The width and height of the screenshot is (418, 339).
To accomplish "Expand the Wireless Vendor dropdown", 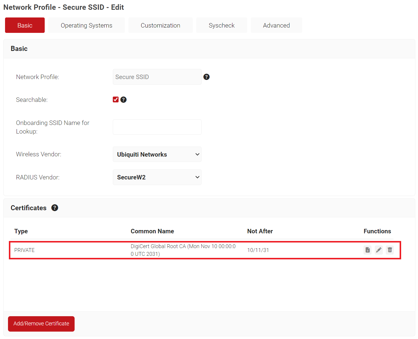I will pyautogui.click(x=157, y=154).
